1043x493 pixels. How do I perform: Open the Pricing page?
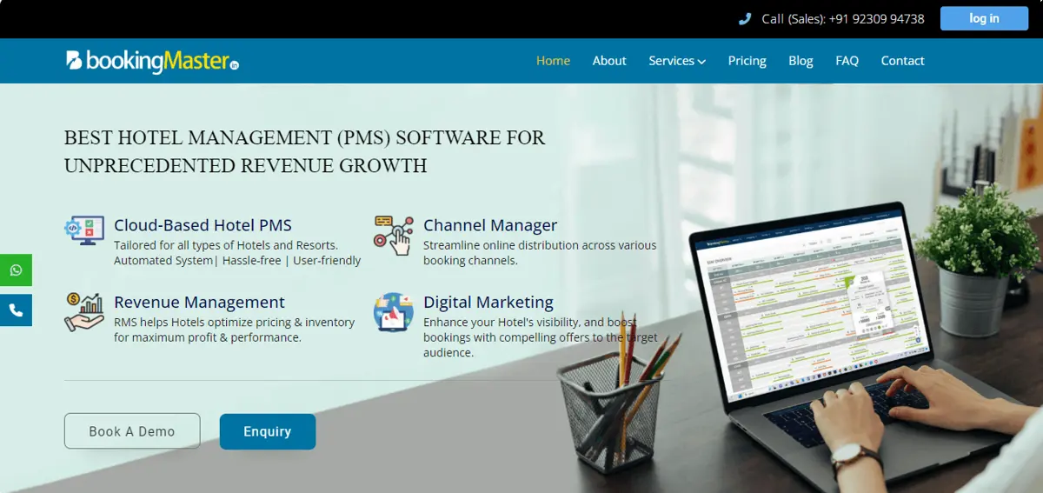[747, 61]
